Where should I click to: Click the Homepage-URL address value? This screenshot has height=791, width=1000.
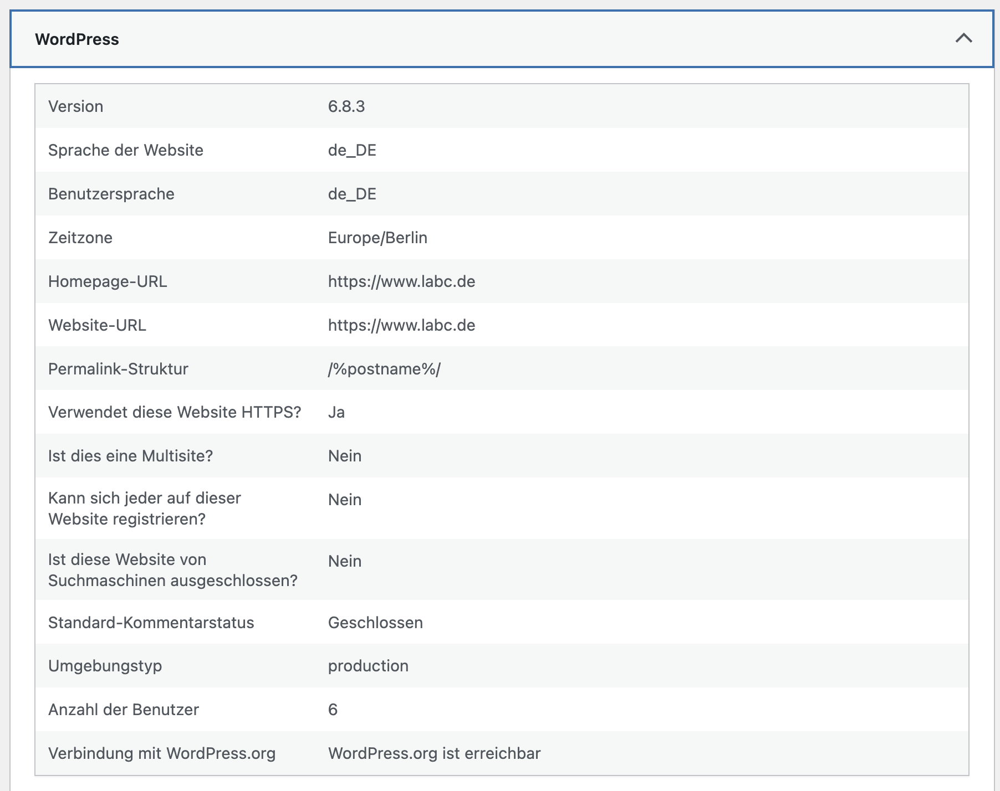click(x=401, y=281)
